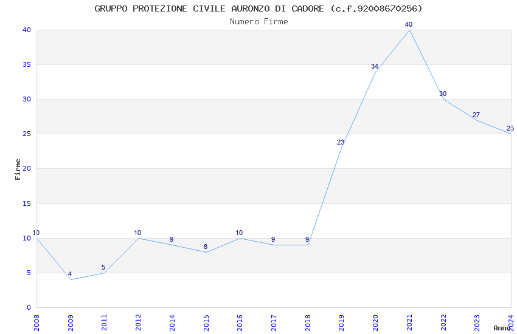The height and width of the screenshot is (334, 517).
Task: Click data label 5 above year 2011
Action: pyautogui.click(x=103, y=267)
